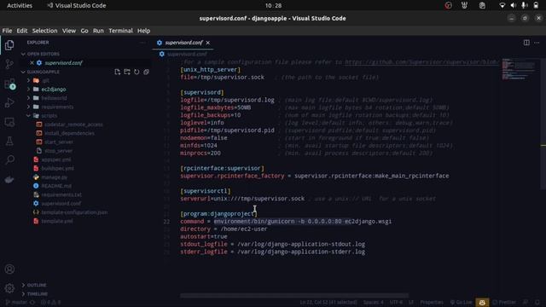This screenshot has width=546, height=307.
Task: Close the supervisord.conf editor tab
Action: (x=208, y=43)
